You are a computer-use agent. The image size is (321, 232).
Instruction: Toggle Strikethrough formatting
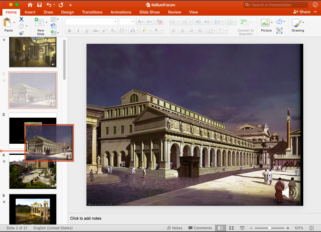[95, 31]
